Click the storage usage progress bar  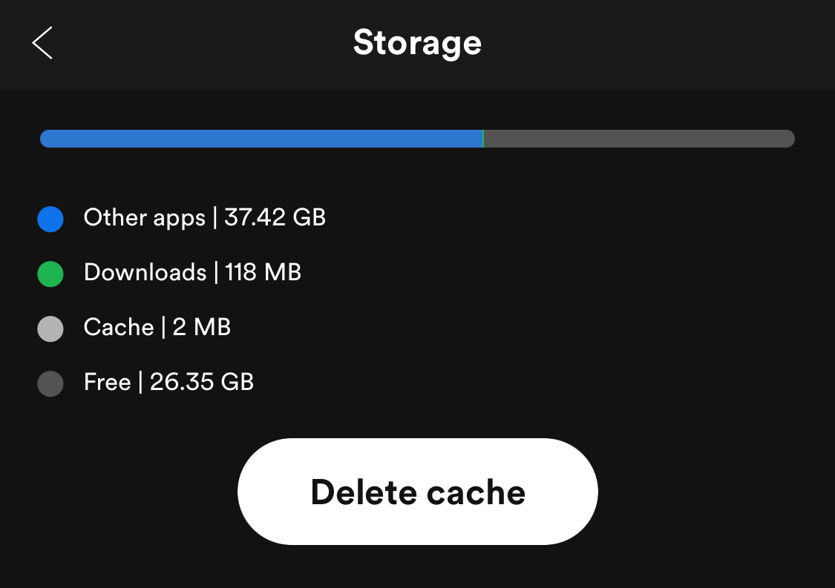coord(417,139)
